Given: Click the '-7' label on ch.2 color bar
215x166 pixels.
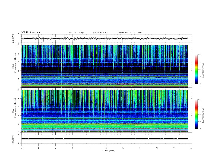Looking at the screenshot, I should (x=200, y=129).
